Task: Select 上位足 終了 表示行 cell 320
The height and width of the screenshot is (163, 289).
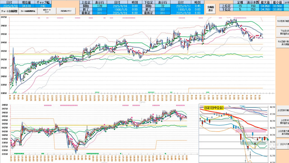Action: pyautogui.click(x=100, y=9)
